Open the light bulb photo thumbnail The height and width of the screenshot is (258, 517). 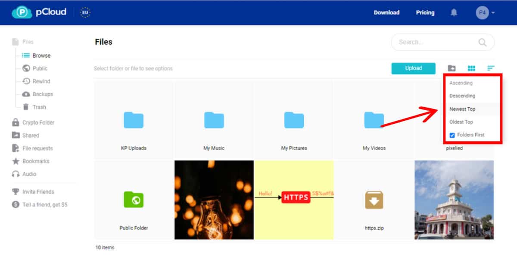[x=214, y=200]
